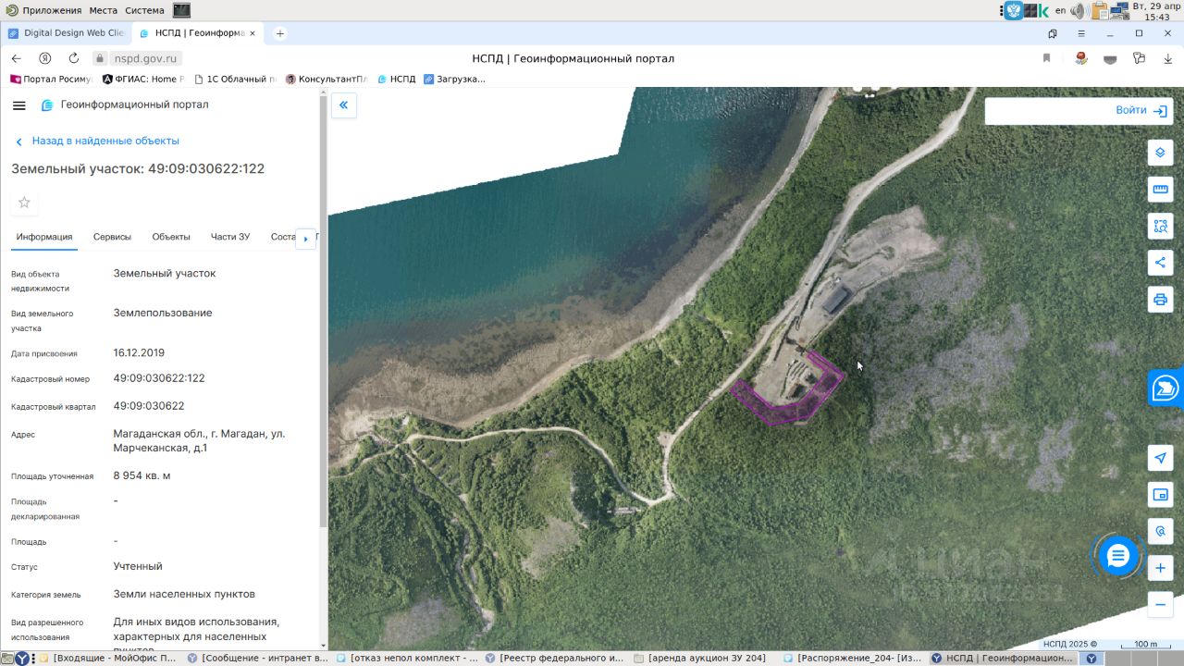
Task: Open the Места menu
Action: point(104,10)
